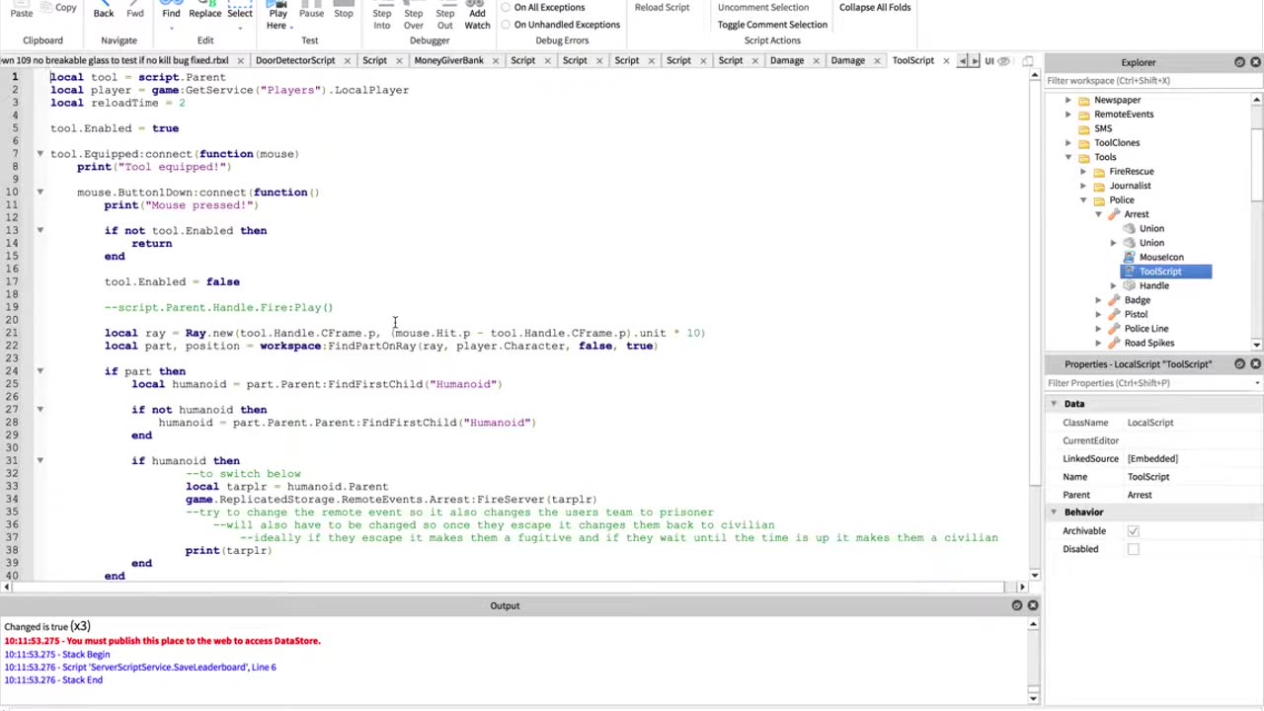Expand the Newspaper folder
The width and height of the screenshot is (1264, 711).
point(1067,100)
